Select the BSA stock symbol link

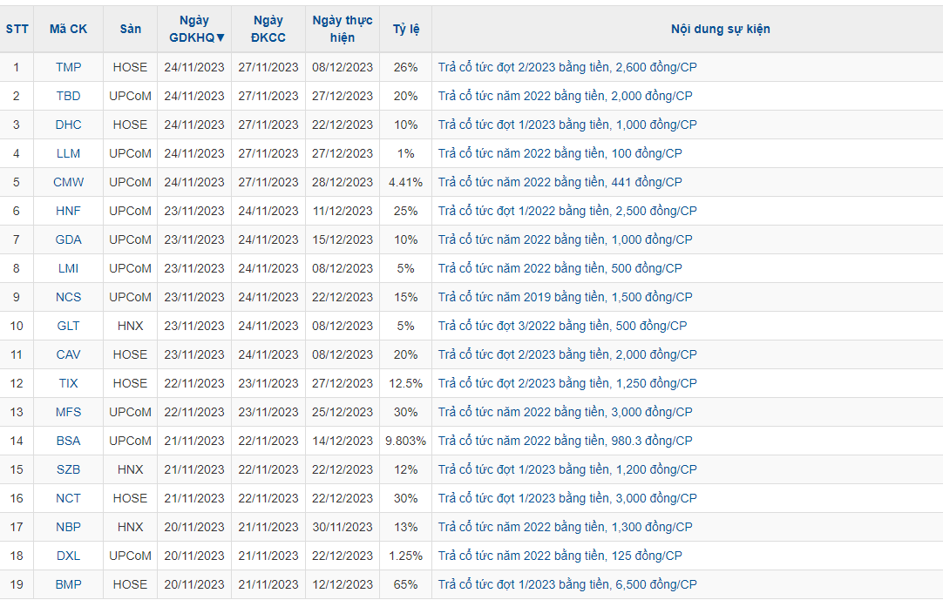pyautogui.click(x=68, y=441)
